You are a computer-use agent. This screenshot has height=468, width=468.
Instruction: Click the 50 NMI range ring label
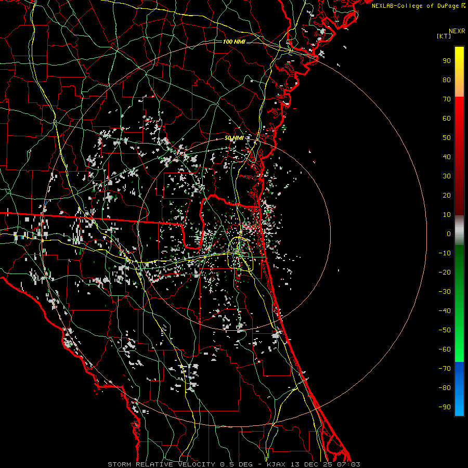click(x=234, y=138)
